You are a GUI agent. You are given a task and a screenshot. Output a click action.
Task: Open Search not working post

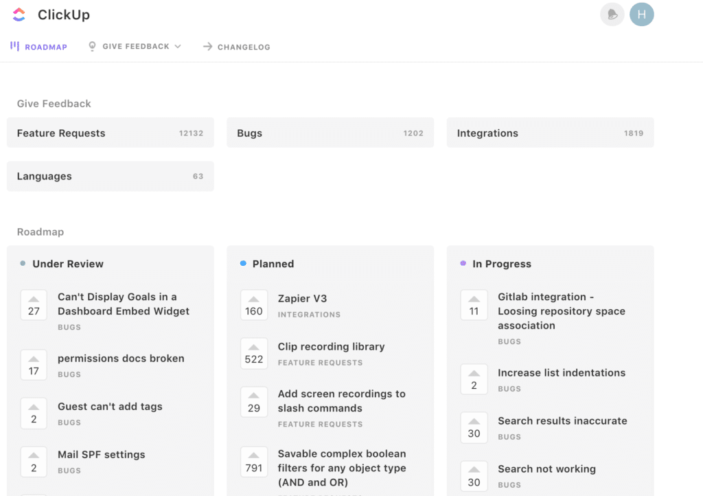tap(546, 469)
